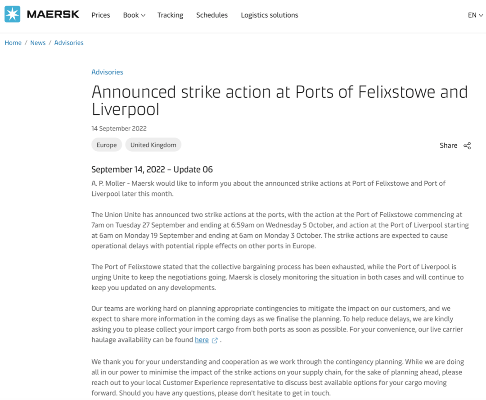The image size is (486, 400).
Task: Click the external link icon after 'here'
Action: [215, 341]
